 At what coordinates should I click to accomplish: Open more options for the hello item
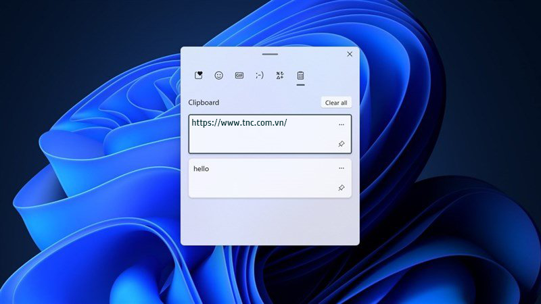[x=342, y=168]
